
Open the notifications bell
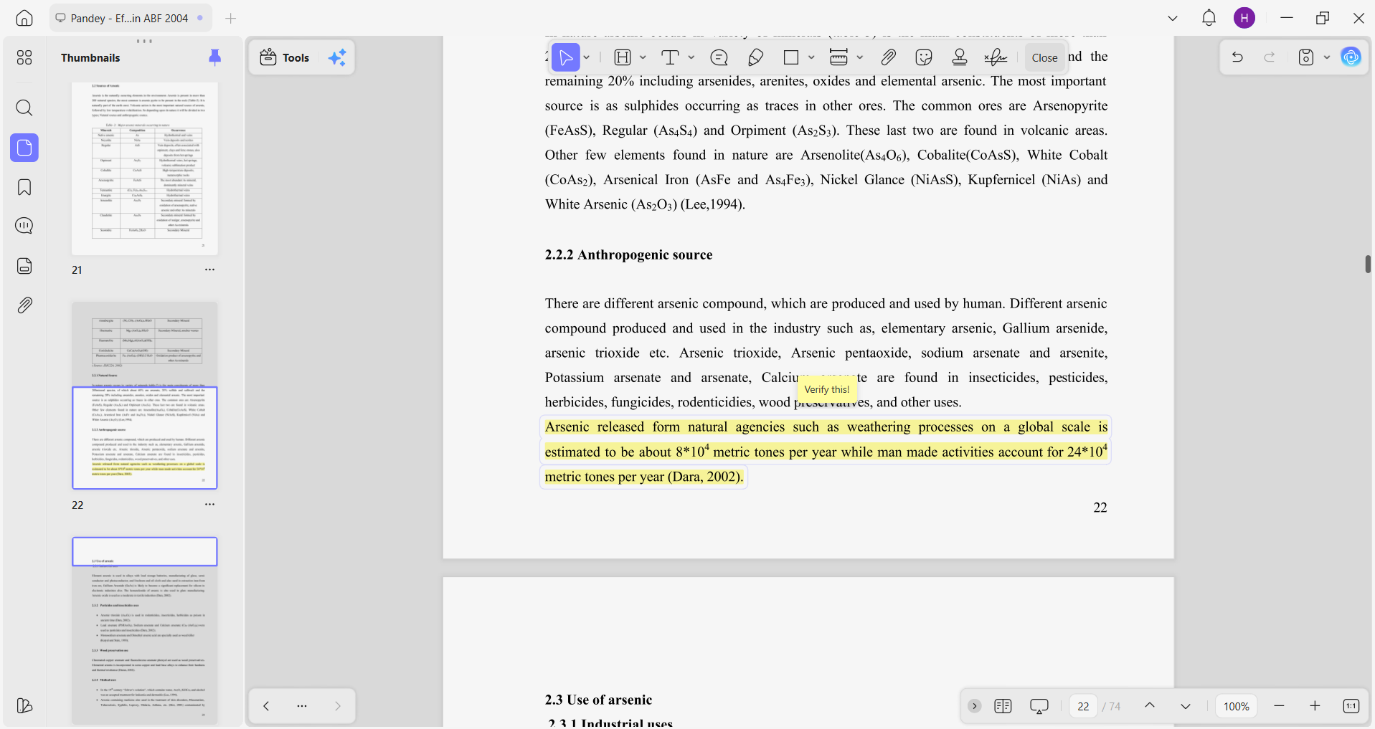[x=1209, y=18]
